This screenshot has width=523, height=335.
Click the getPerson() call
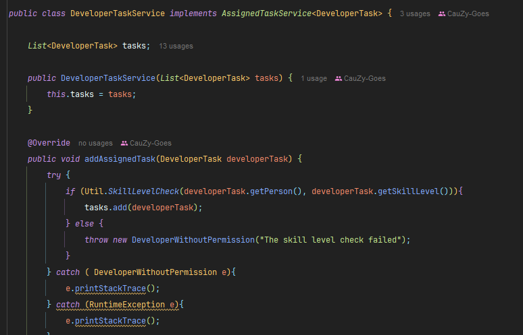point(276,191)
